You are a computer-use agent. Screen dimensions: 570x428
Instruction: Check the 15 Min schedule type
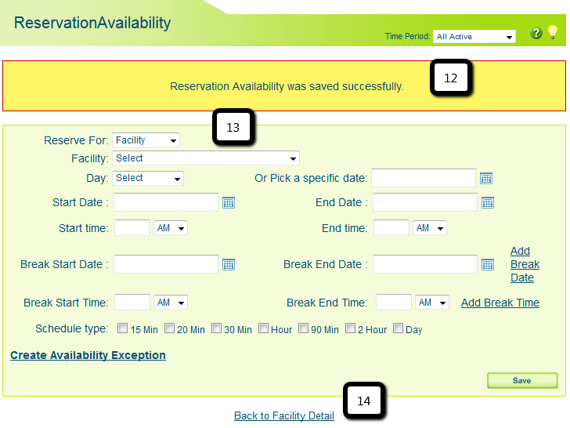[122, 328]
